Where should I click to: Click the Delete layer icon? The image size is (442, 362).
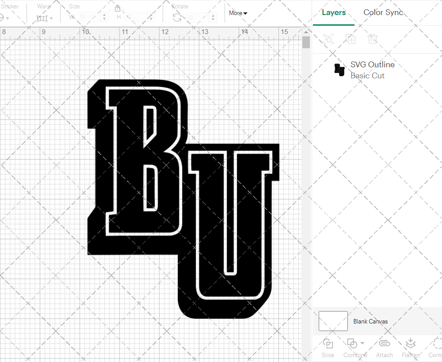click(x=373, y=39)
